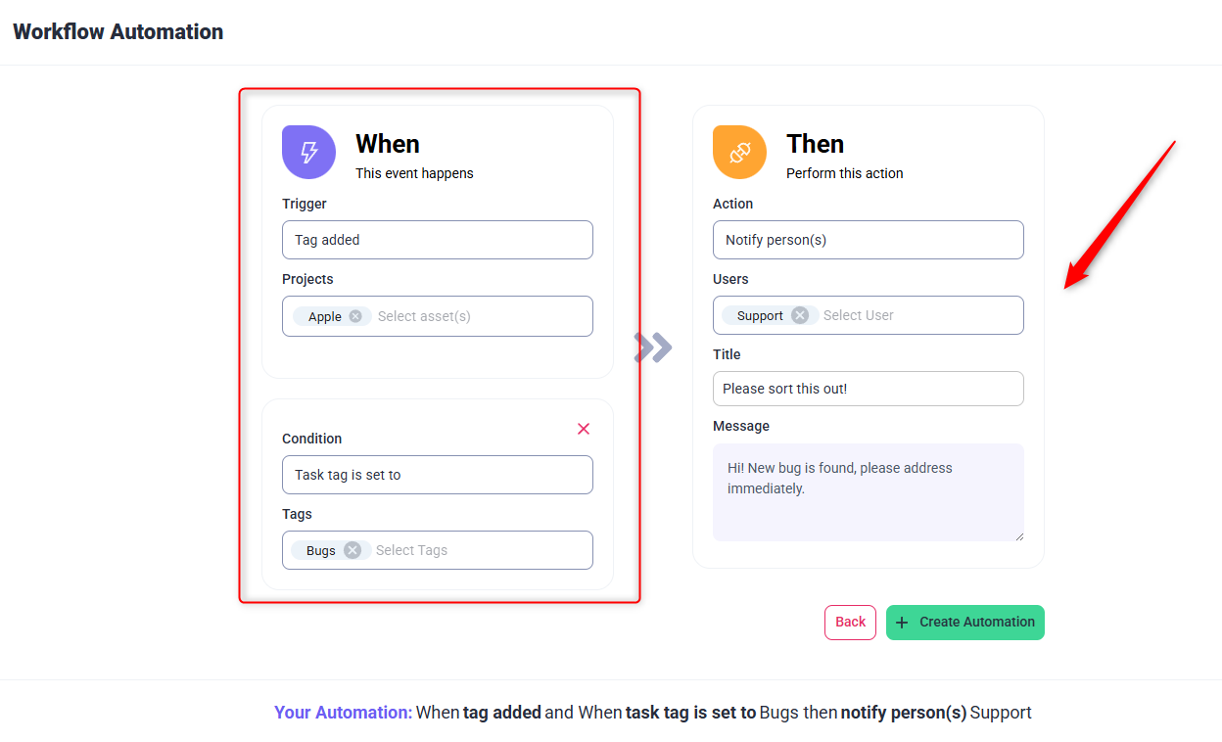The image size is (1222, 742).
Task: Open the Trigger dropdown showing Tag added
Action: click(x=437, y=240)
